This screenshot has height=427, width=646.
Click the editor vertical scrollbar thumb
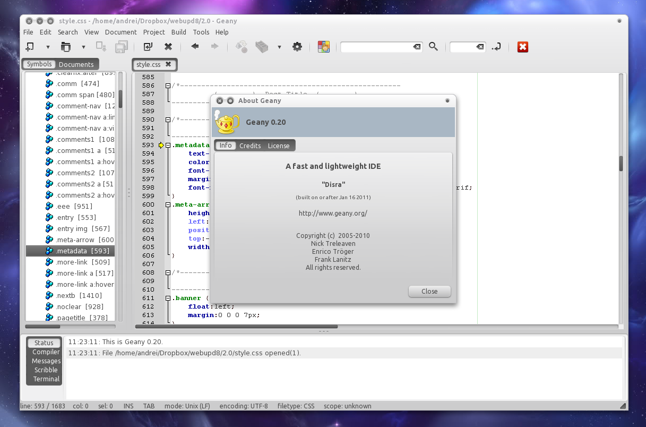(621, 164)
